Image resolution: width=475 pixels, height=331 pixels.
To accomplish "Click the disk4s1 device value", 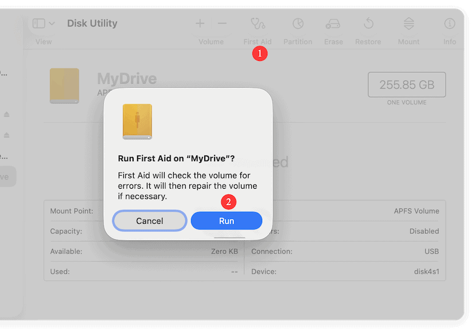I will [x=427, y=272].
